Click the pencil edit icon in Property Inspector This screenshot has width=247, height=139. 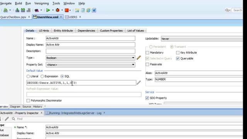click(7, 119)
